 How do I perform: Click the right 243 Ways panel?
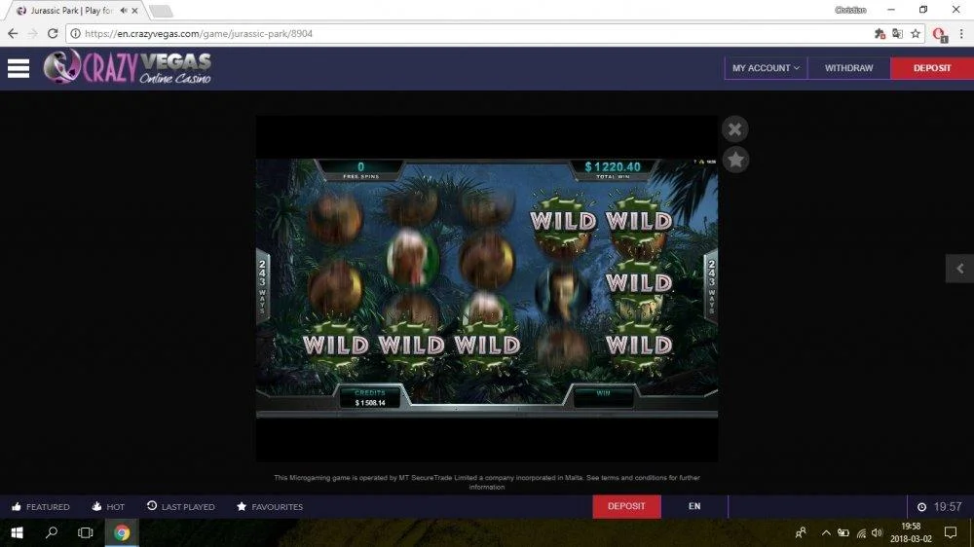coord(711,285)
